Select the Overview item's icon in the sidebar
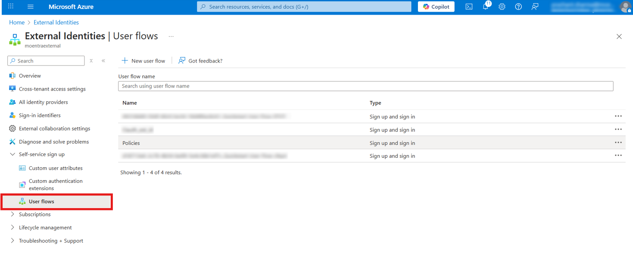633x278 pixels. (x=12, y=75)
